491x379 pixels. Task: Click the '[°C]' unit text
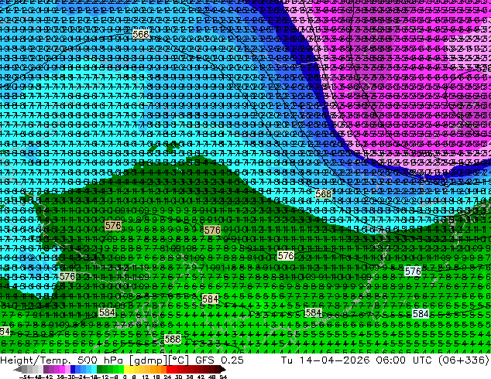[178, 360]
